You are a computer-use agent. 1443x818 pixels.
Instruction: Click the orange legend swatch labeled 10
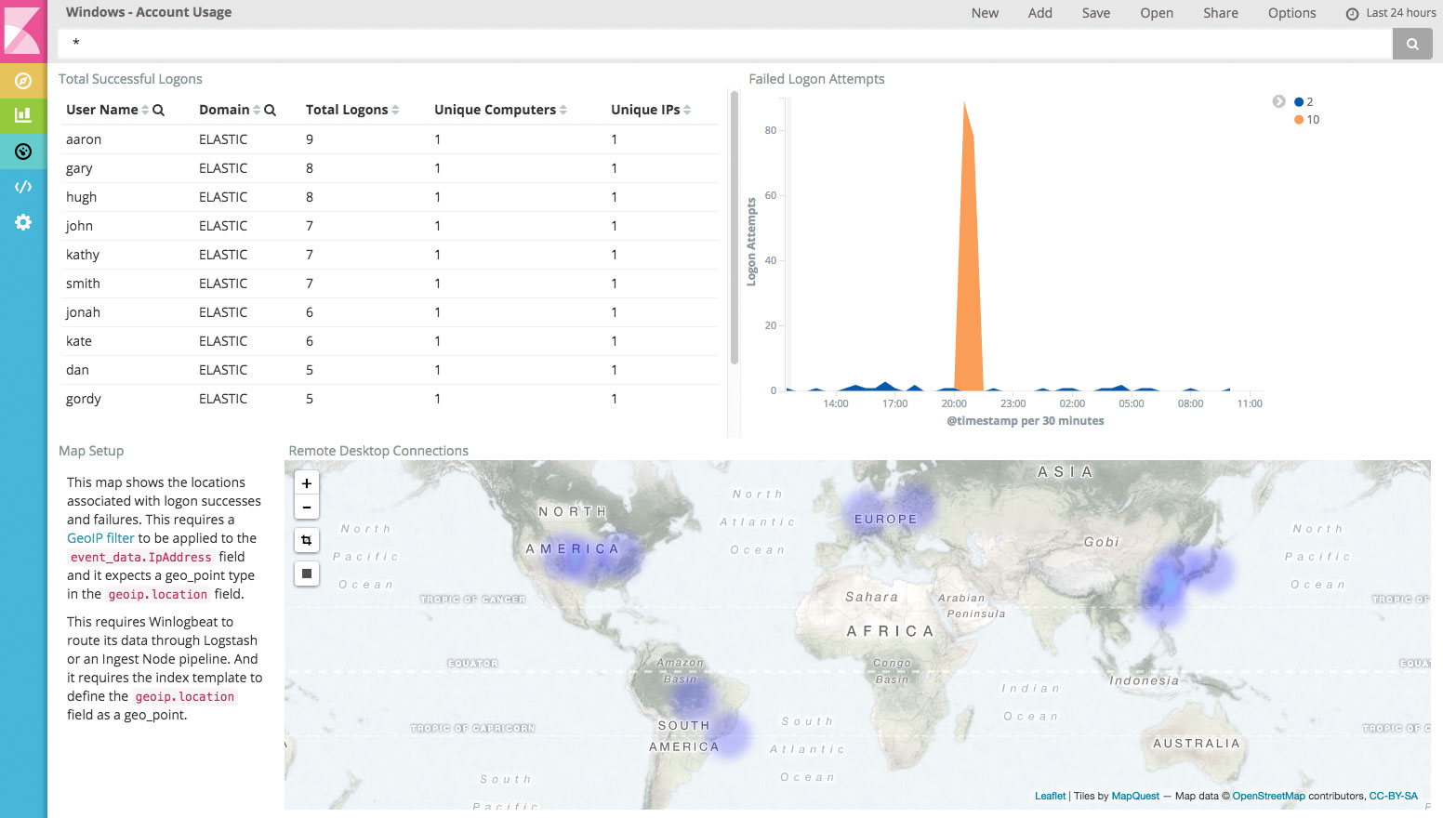click(1299, 119)
